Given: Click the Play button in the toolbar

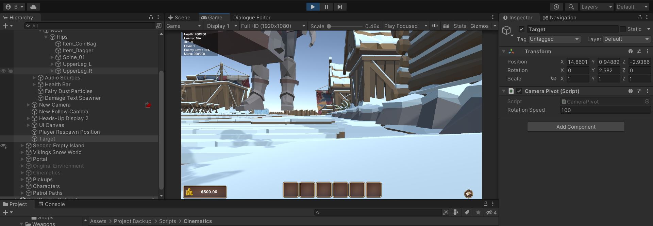Looking at the screenshot, I should click(x=313, y=7).
